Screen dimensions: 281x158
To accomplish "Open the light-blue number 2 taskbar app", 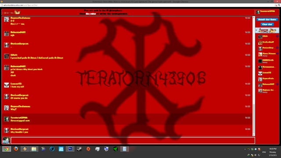I will pos(61,149).
